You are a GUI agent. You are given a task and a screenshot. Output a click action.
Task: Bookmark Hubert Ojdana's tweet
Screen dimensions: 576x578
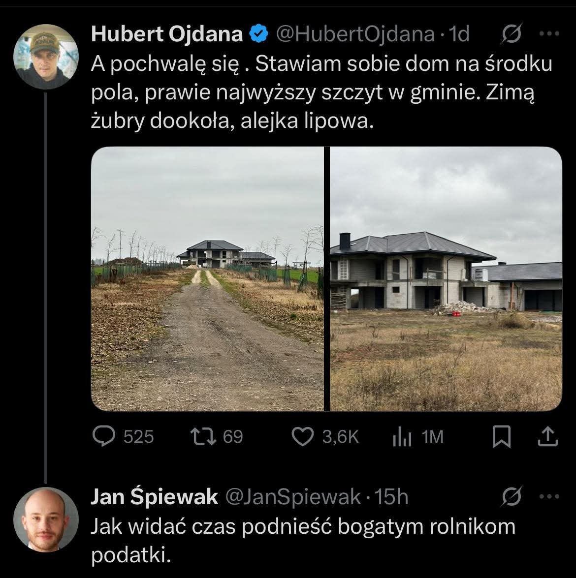coord(501,437)
